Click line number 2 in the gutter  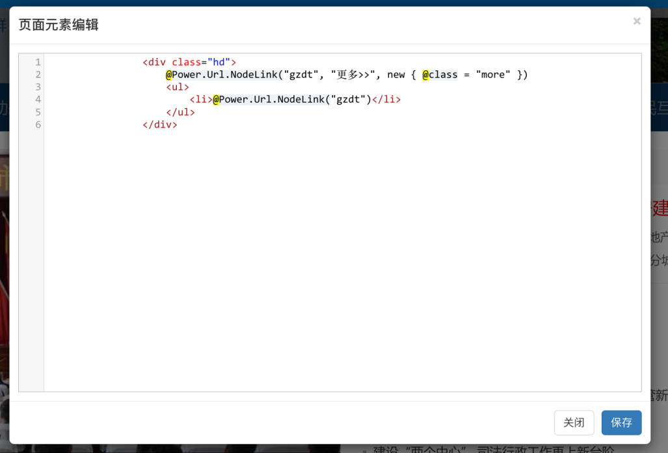(x=38, y=75)
